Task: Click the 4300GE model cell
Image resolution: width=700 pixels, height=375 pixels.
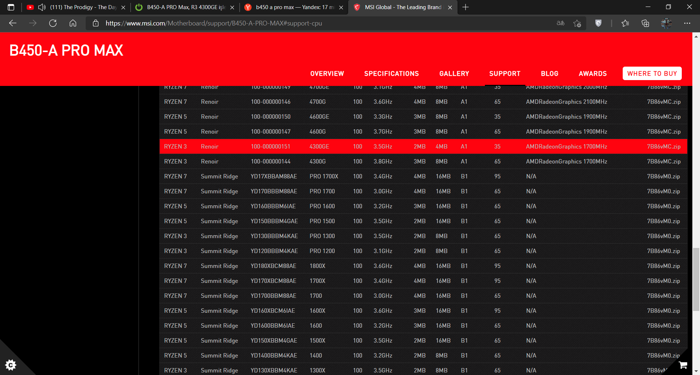Action: [x=319, y=147]
